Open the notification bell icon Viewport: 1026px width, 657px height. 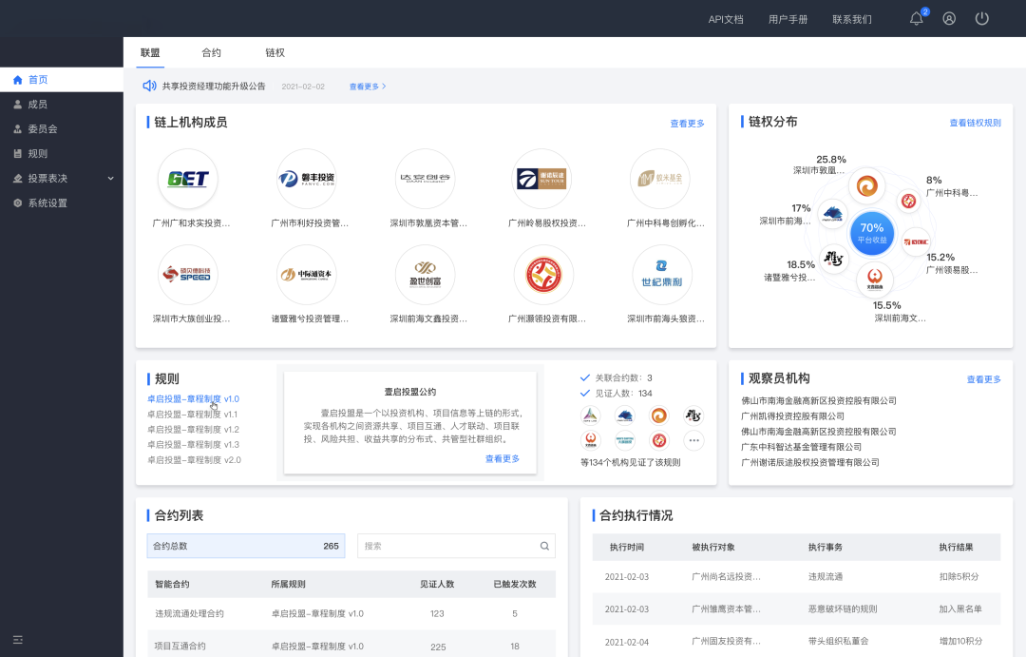(x=916, y=19)
